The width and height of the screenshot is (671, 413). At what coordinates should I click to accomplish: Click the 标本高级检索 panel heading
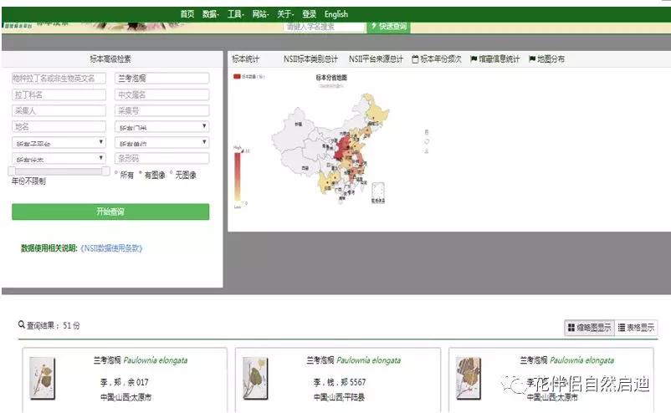coord(110,59)
